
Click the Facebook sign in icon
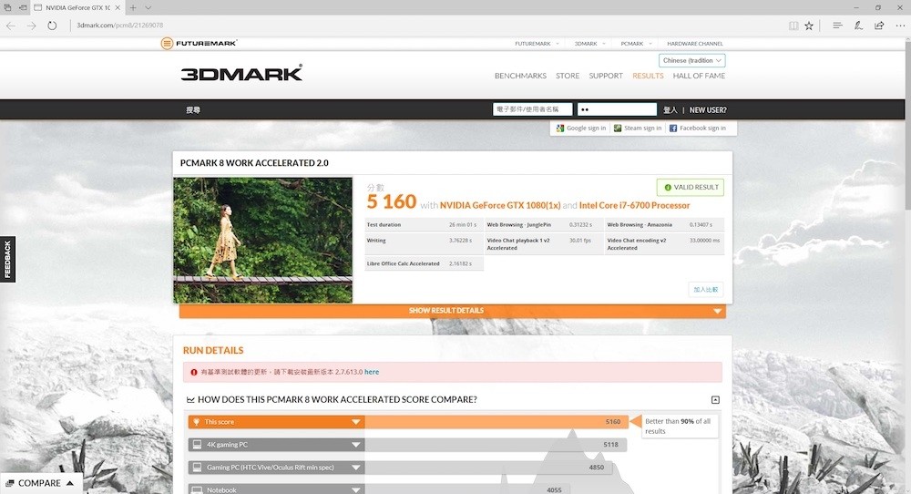(673, 128)
